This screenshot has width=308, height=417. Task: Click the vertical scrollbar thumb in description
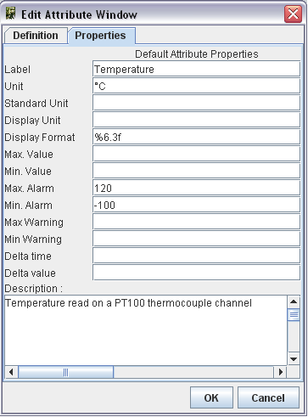click(294, 315)
